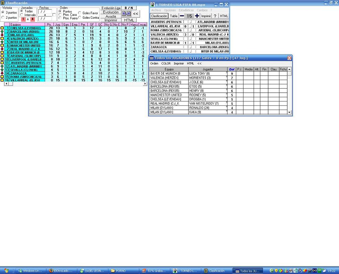Open the Archivo menu
The image size is (339, 274).
click(x=156, y=10)
